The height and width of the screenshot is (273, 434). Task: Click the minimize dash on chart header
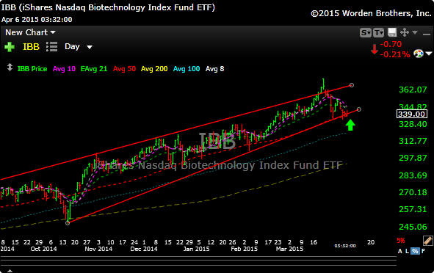pos(426,34)
